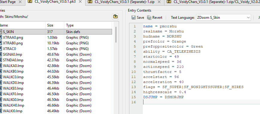The image size is (260, 114).
Task: Click the Save disk icon
Action: (x=134, y=18)
